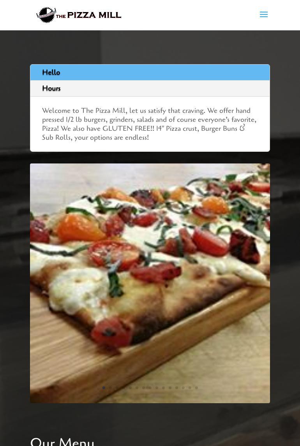
Task: Select the sixth slider pagination dot
Action: tap(137, 387)
